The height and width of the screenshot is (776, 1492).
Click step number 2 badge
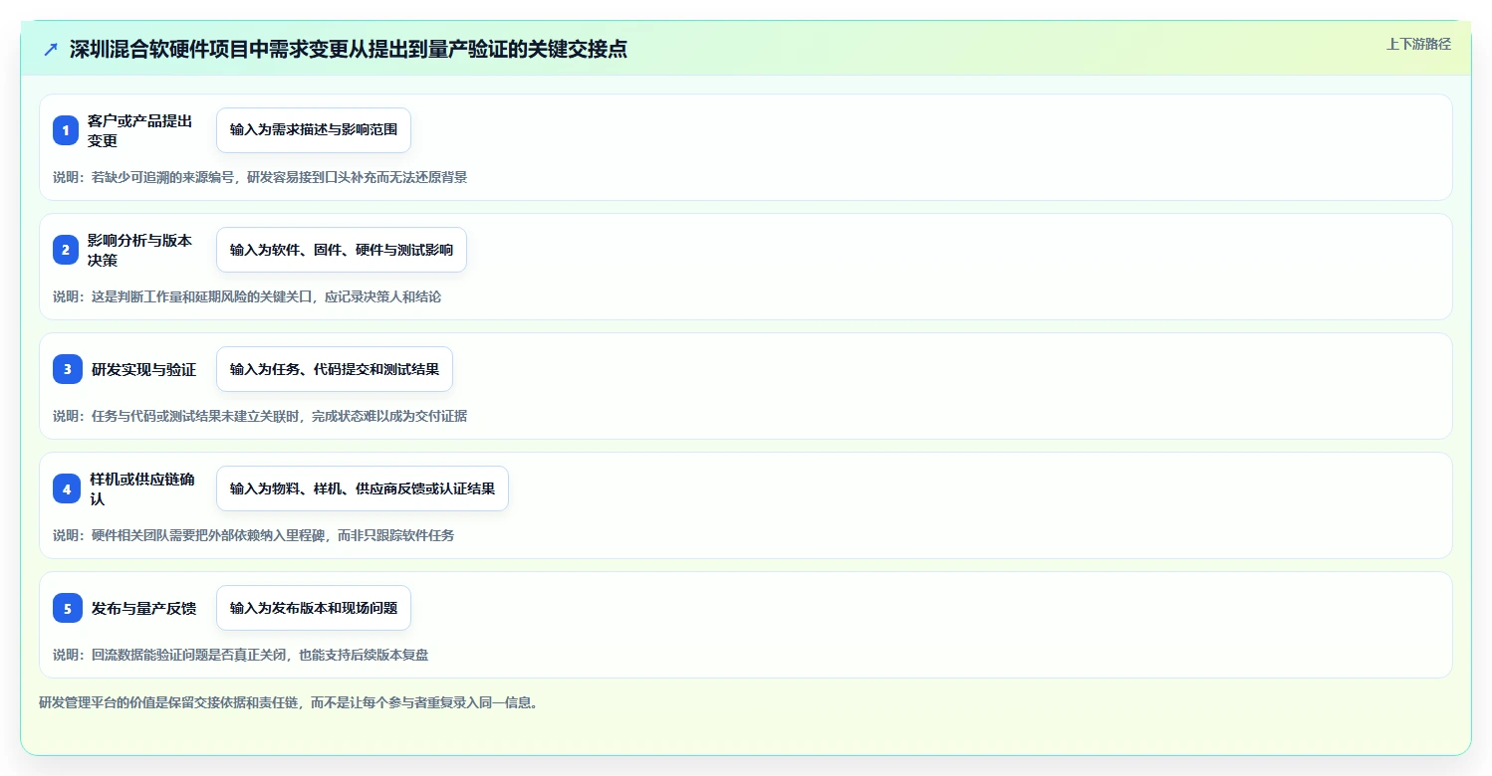pos(66,250)
